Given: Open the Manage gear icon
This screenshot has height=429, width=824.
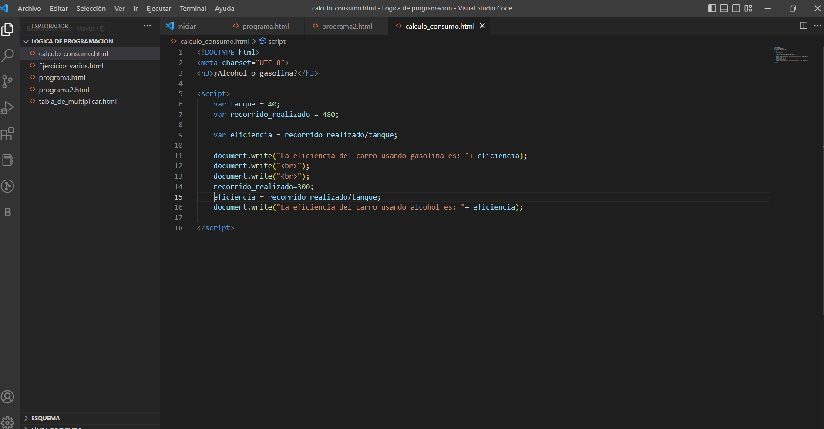Looking at the screenshot, I should click(7, 422).
